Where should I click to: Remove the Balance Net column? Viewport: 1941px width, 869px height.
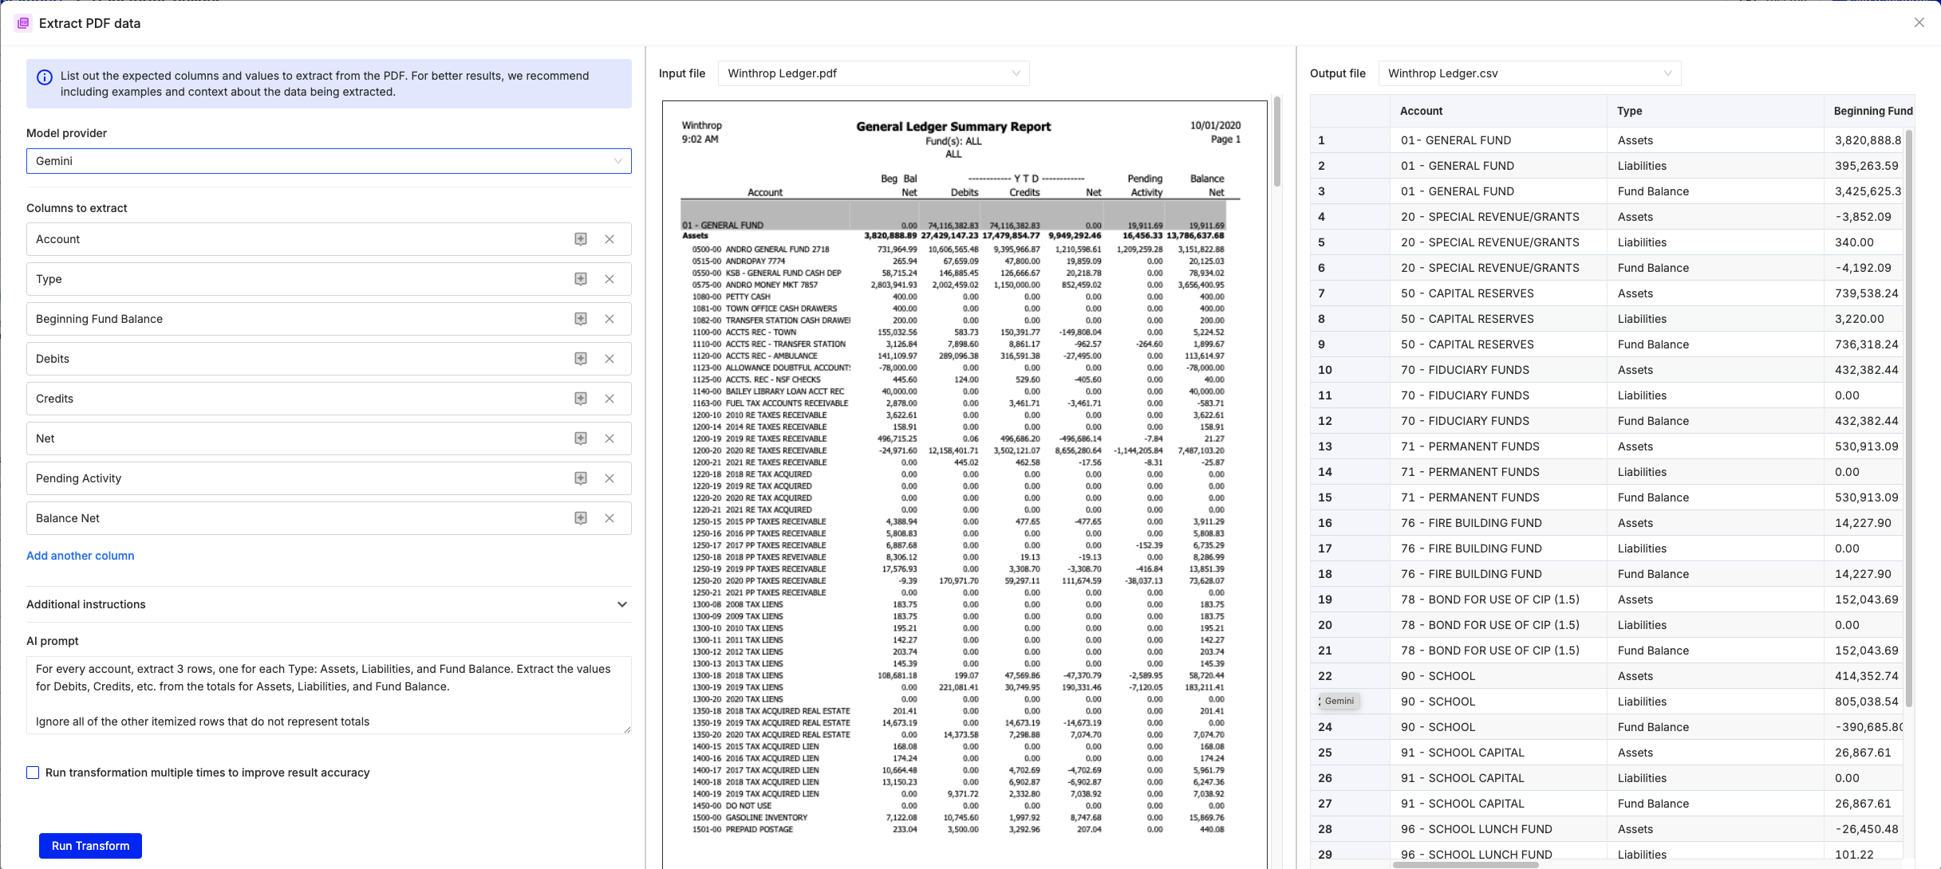pos(610,518)
